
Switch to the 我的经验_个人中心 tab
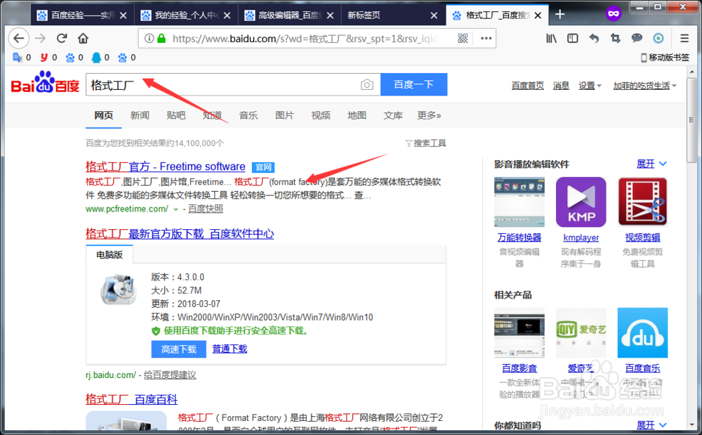coord(185,15)
